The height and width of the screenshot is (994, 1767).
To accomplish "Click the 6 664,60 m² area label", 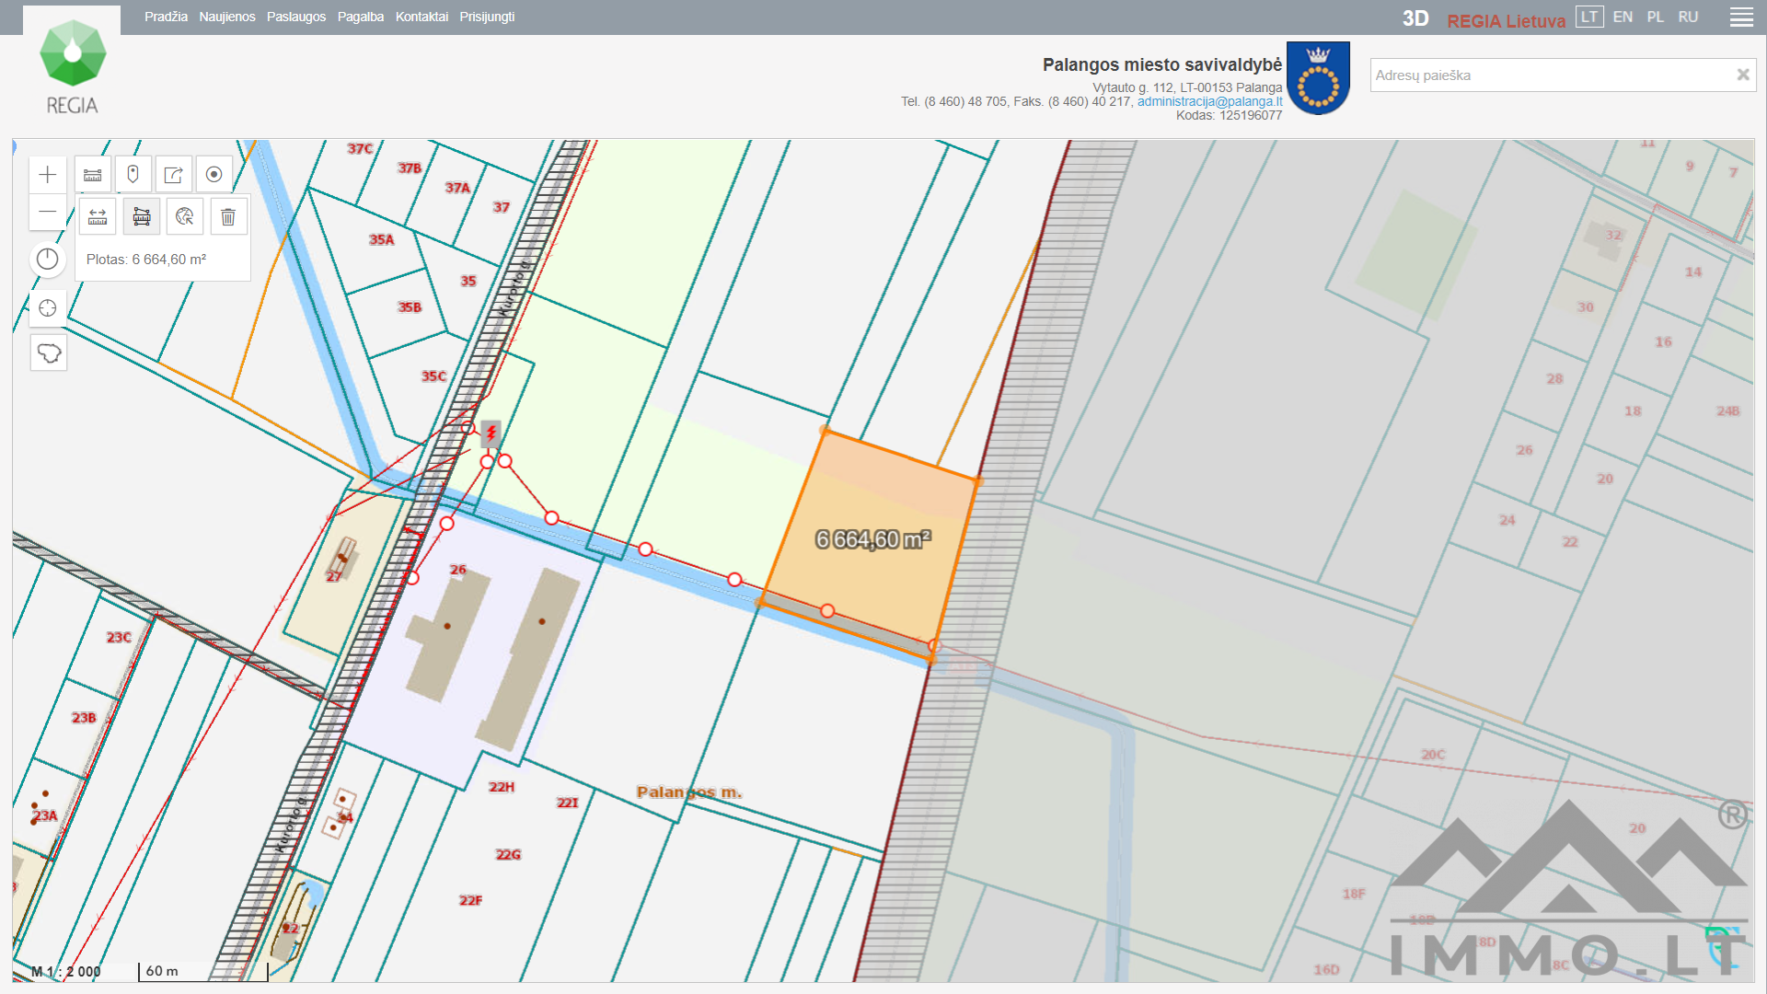I will 873,539.
